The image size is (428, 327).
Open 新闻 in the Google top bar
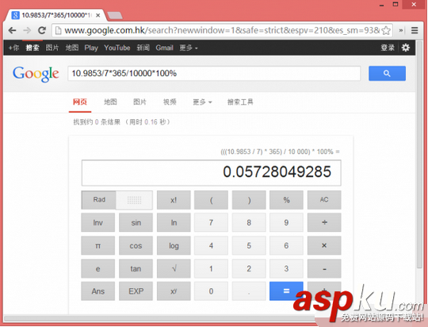[143, 48]
